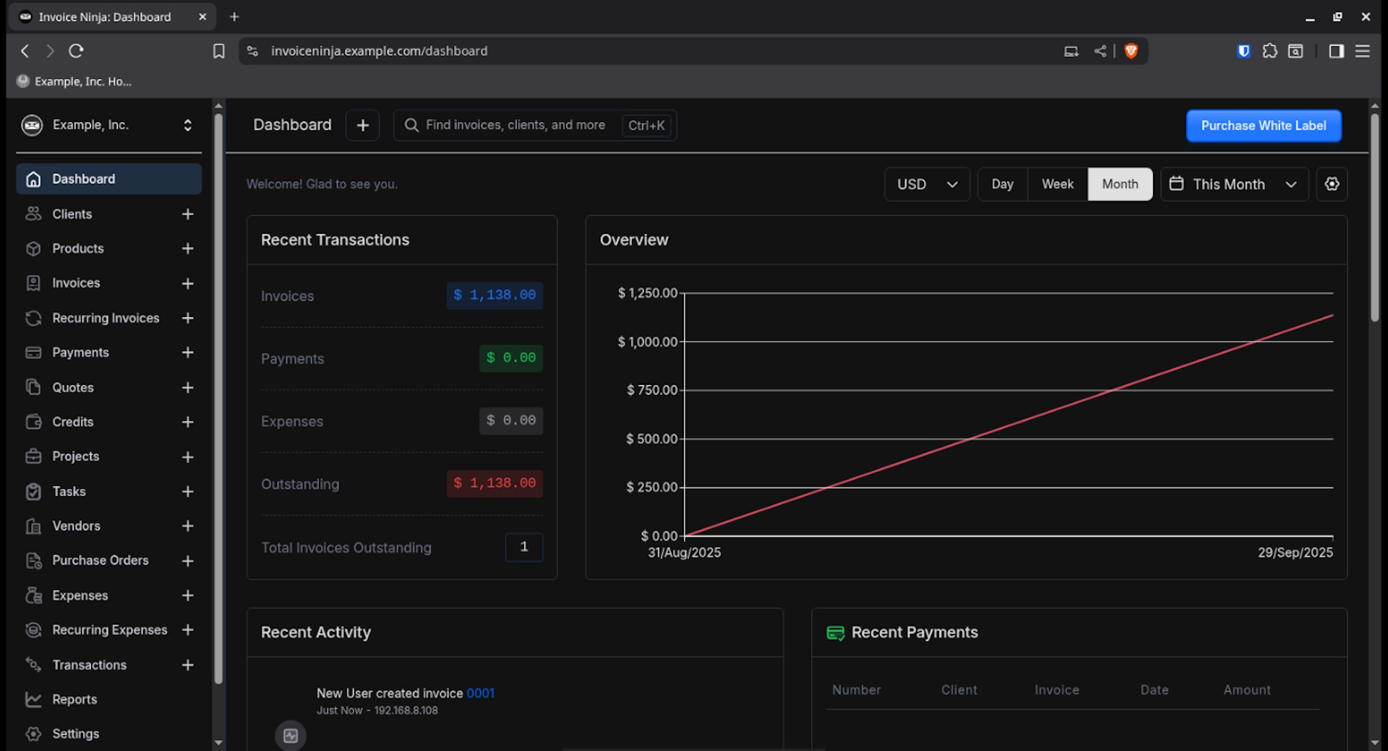Open dashboard settings gear icon
Viewport: 1388px width, 751px height.
click(1332, 184)
